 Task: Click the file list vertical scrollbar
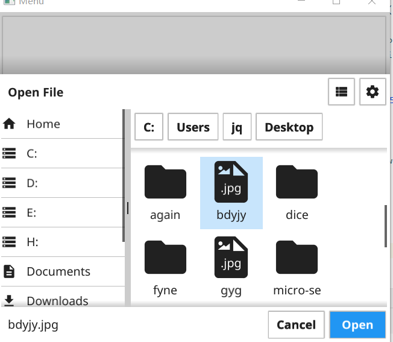tap(386, 226)
